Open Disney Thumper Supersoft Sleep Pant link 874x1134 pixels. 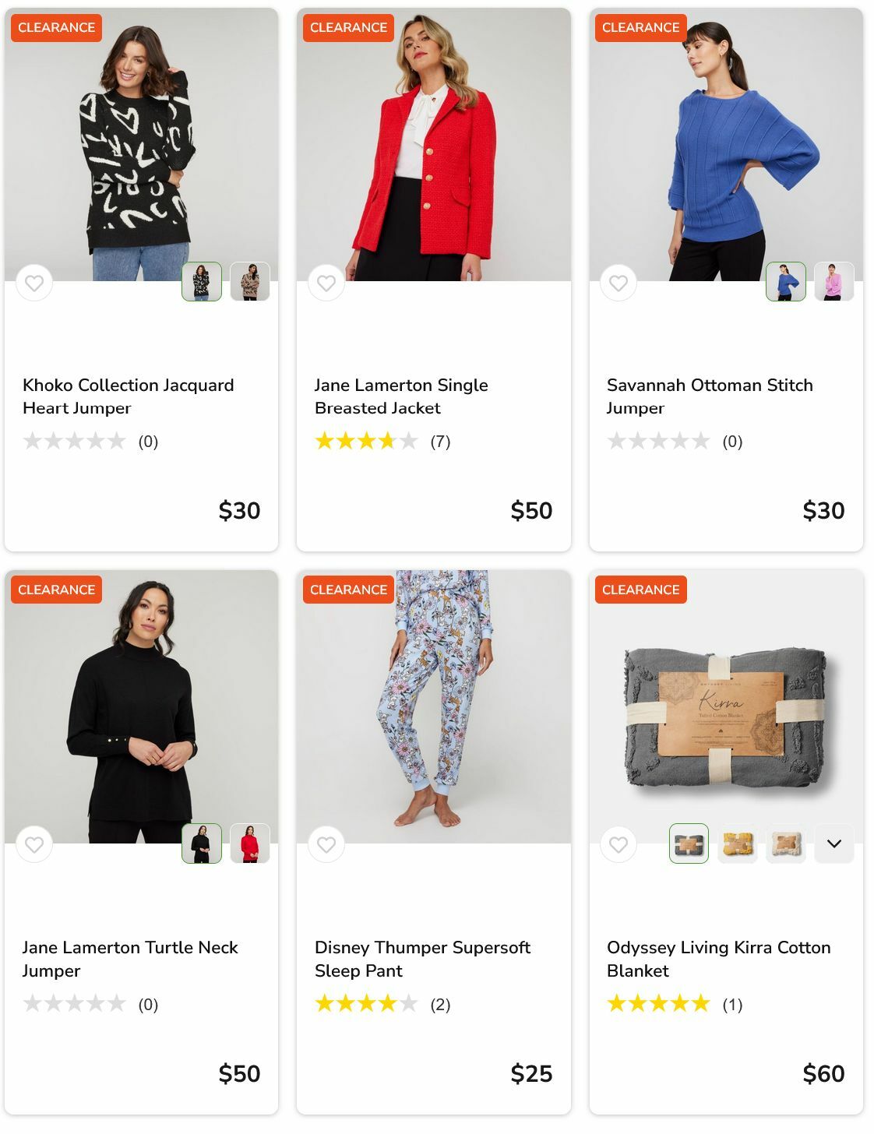pyautogui.click(x=421, y=959)
